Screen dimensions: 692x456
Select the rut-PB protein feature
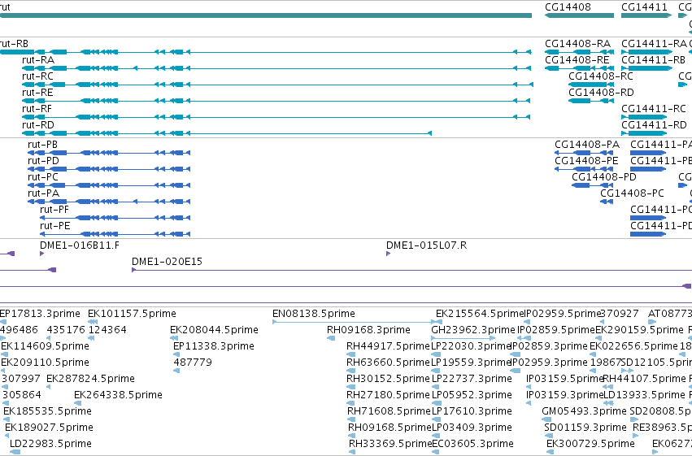(109, 153)
